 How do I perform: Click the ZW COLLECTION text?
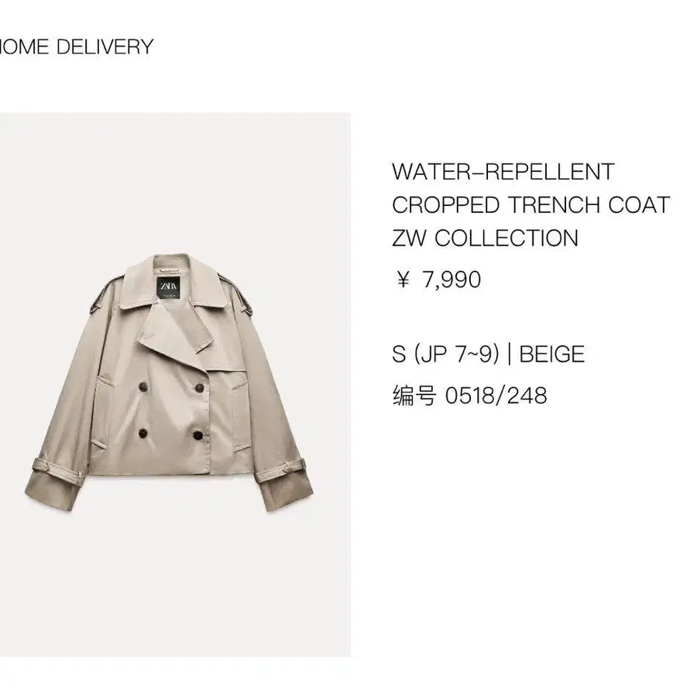click(485, 238)
